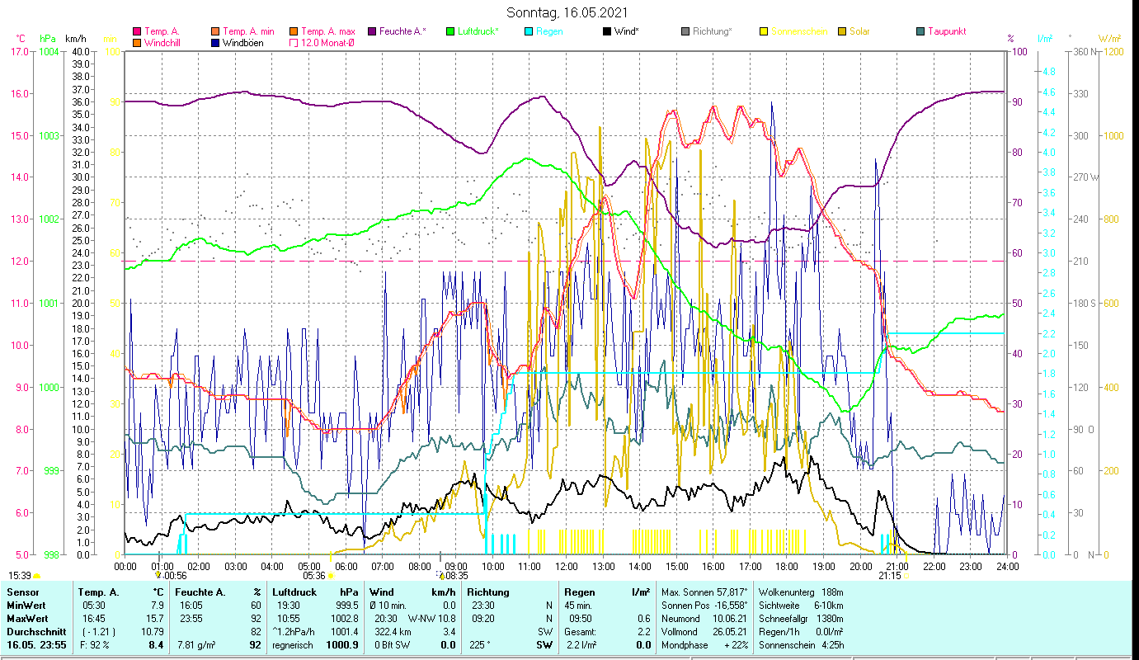This screenshot has height=660, width=1139.
Task: Select the Vollmond date '26.05.21'
Action: (x=728, y=631)
